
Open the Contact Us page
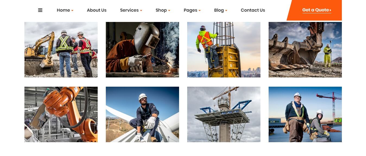click(x=253, y=10)
